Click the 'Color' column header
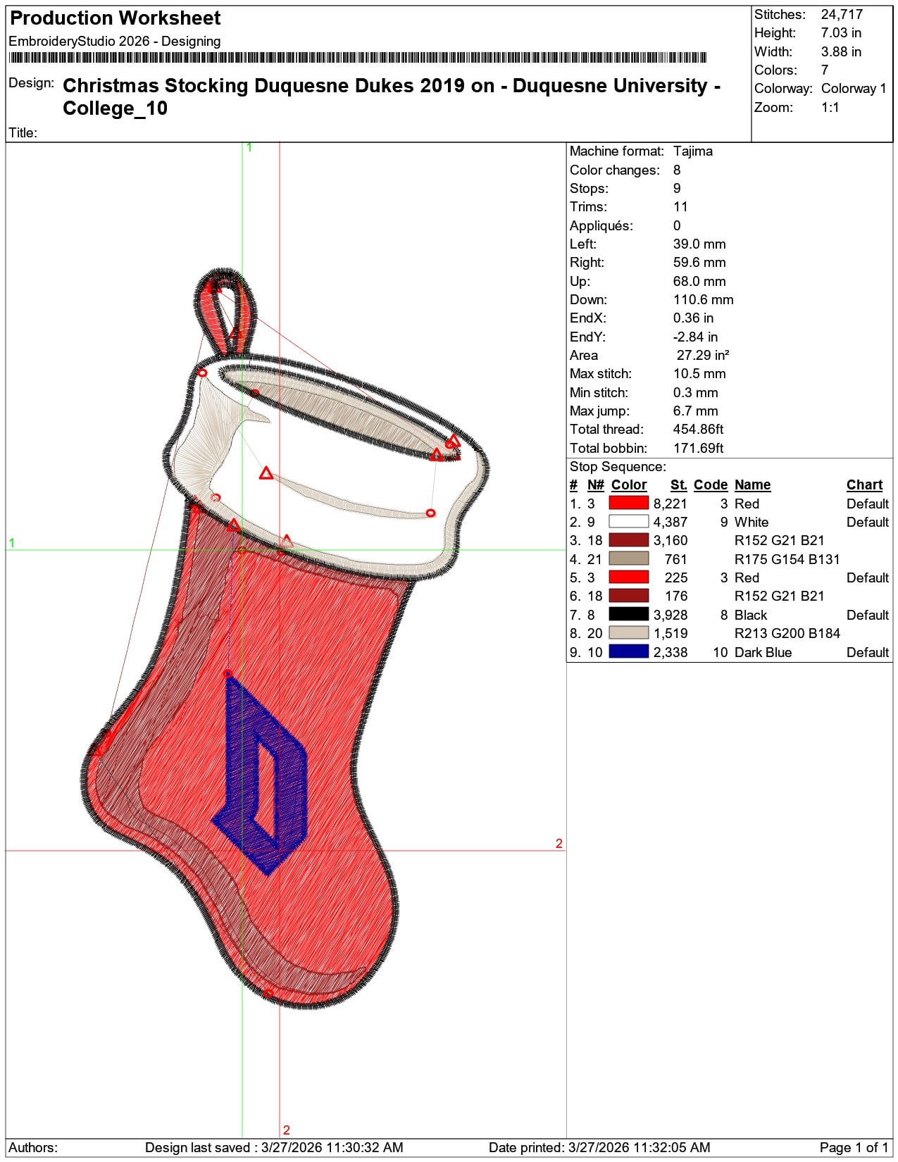This screenshot has height=1162, width=898. pos(629,485)
